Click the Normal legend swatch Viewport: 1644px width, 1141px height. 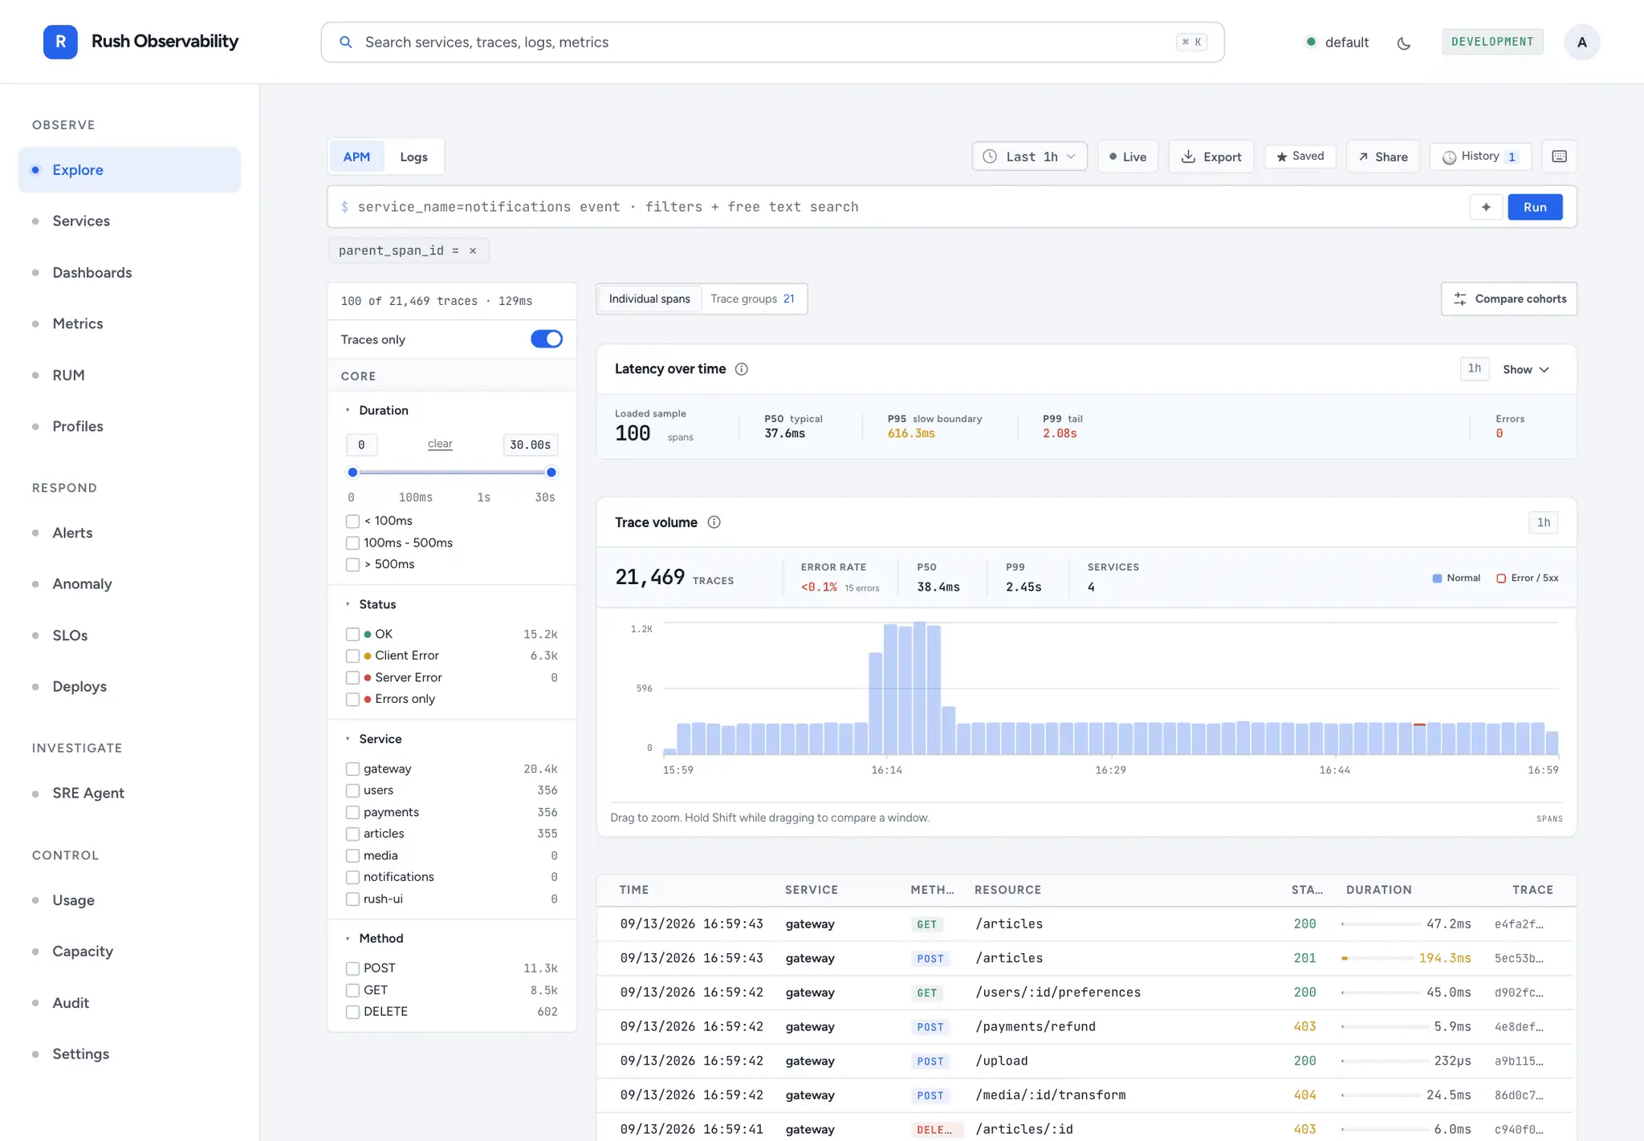pos(1437,579)
